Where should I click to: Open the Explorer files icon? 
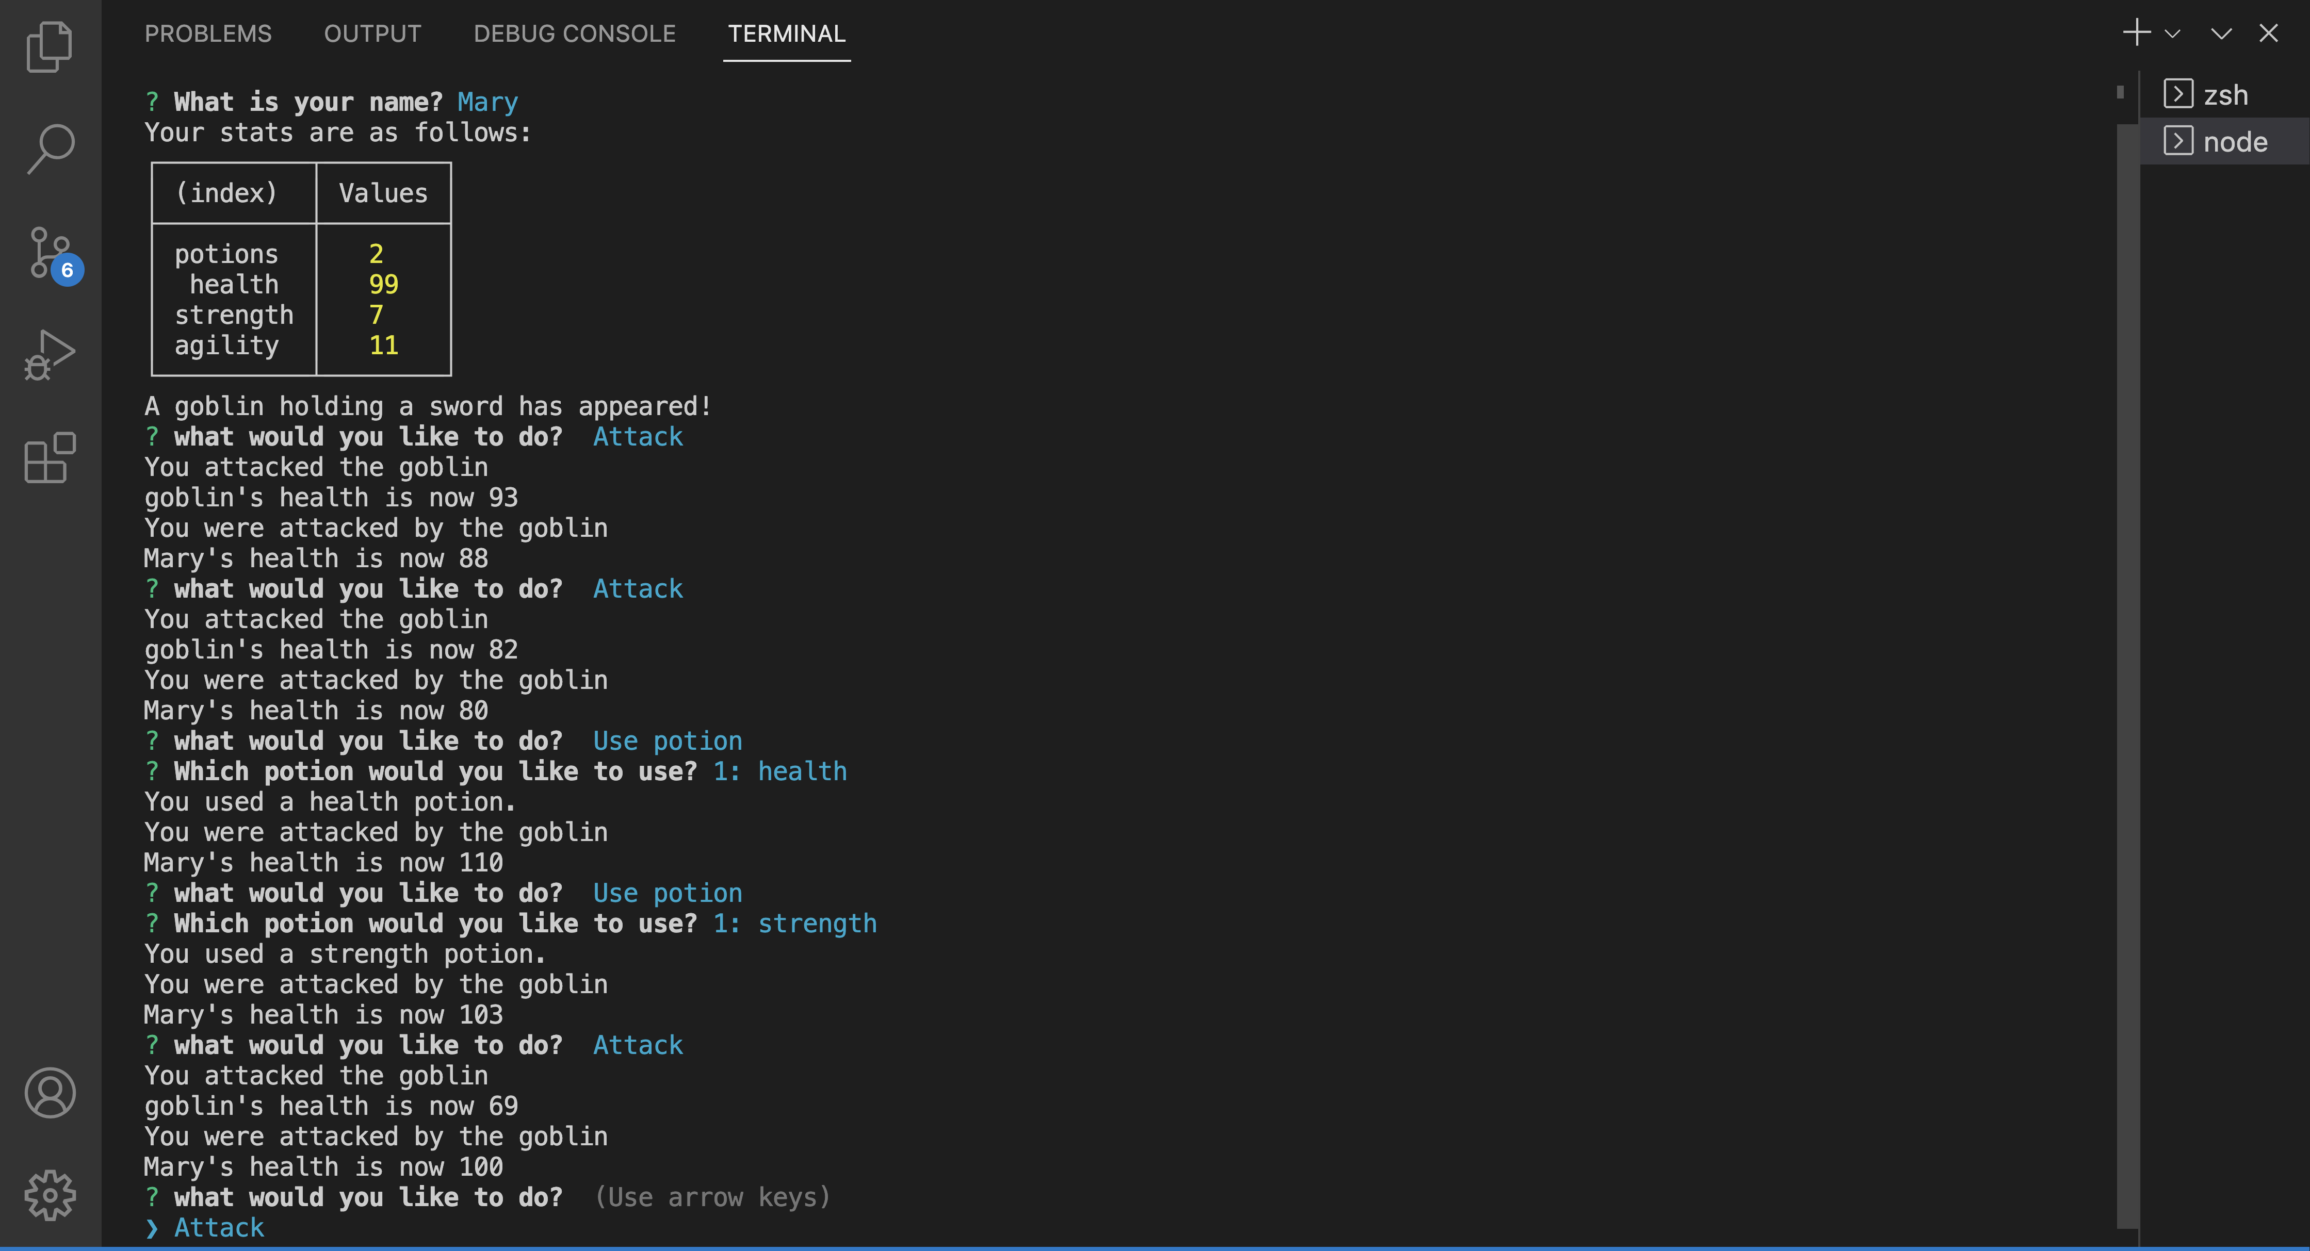point(50,46)
